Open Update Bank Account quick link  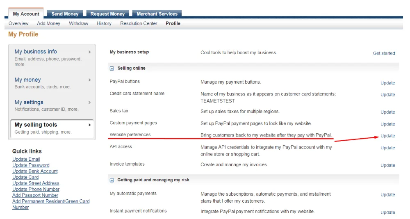35,171
